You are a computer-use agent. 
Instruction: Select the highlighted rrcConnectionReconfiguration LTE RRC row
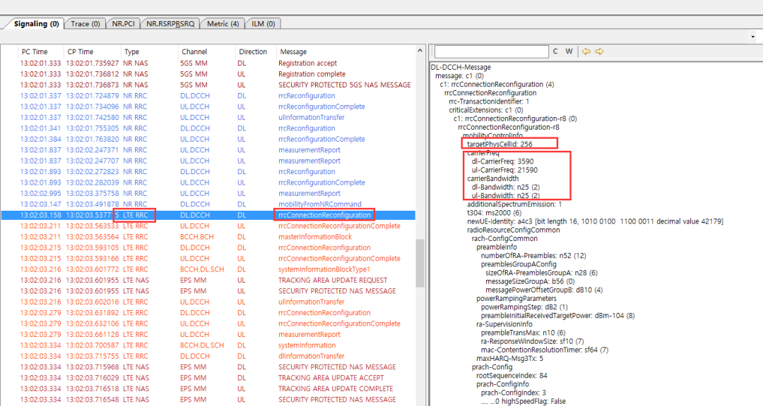point(208,215)
